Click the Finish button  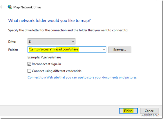coord(128,111)
